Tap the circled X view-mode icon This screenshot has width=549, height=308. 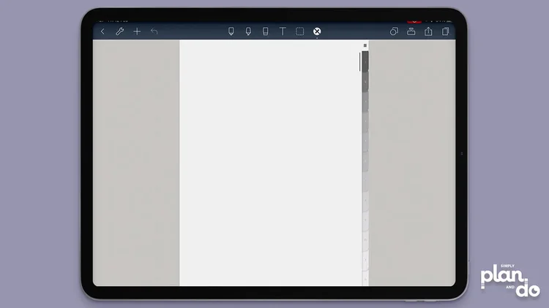tap(317, 31)
